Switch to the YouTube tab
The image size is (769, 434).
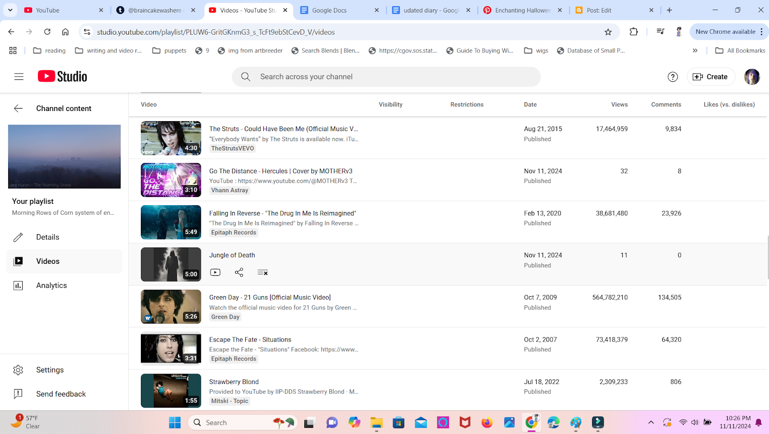click(x=63, y=10)
